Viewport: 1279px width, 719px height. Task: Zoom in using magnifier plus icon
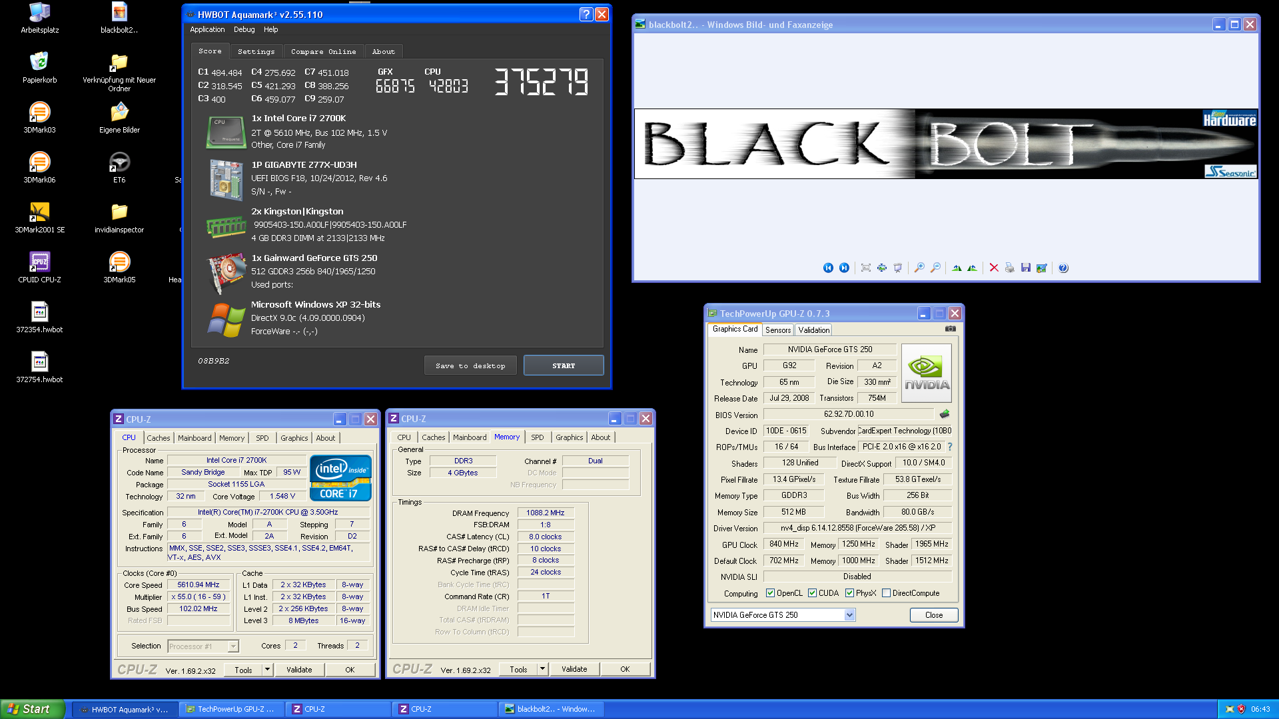point(919,268)
